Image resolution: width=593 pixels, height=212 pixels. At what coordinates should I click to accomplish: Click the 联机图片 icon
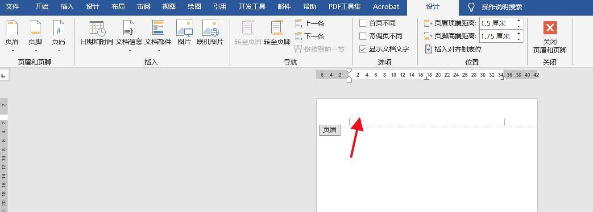tap(210, 28)
